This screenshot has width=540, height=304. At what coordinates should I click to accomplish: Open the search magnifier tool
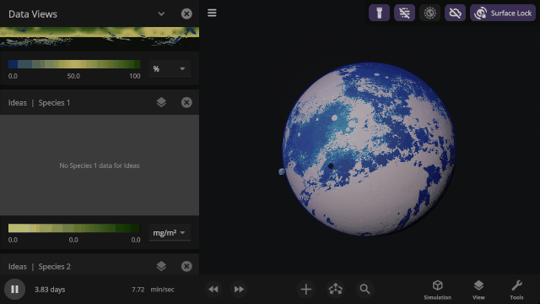tap(364, 289)
